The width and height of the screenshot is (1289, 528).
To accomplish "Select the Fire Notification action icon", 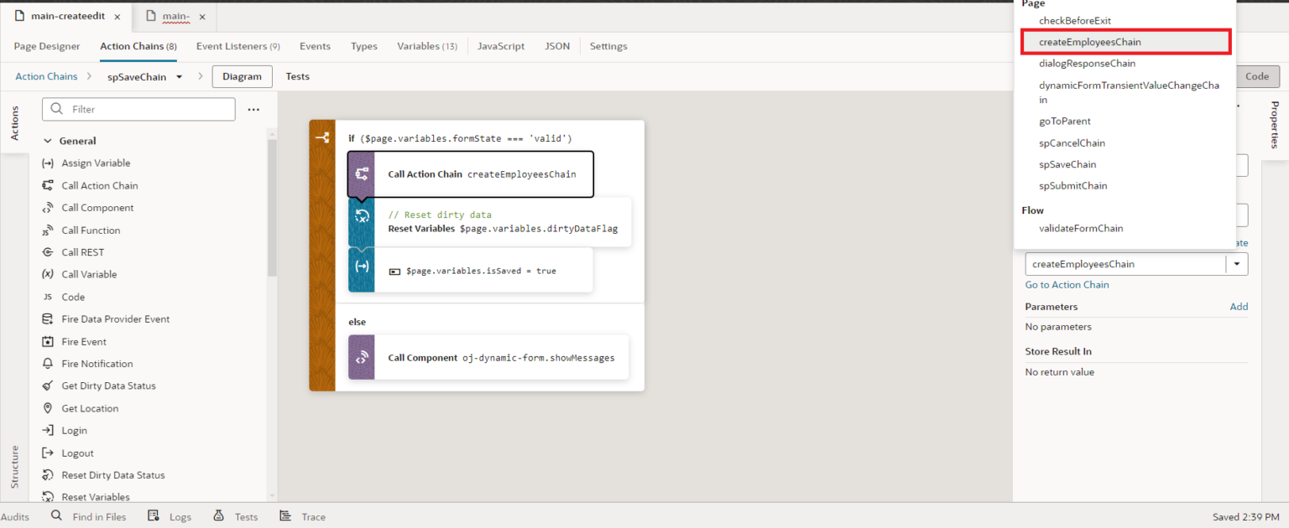I will tap(48, 363).
